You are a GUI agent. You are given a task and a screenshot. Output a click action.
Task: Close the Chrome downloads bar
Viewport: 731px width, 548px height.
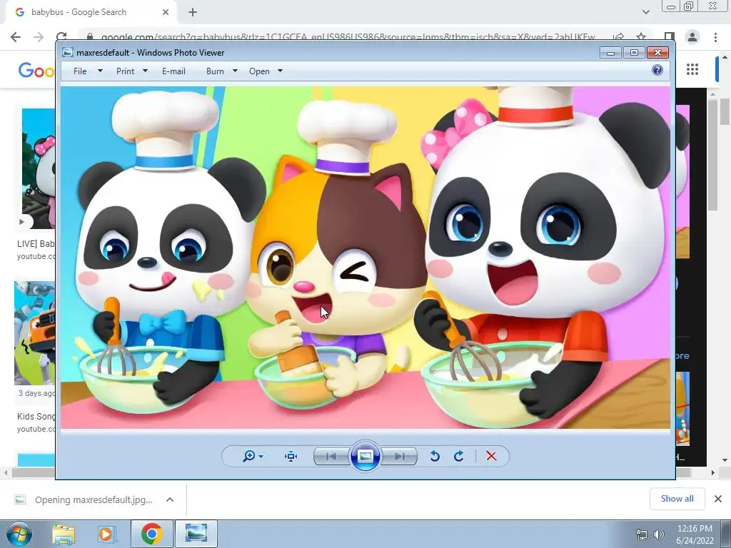[718, 499]
